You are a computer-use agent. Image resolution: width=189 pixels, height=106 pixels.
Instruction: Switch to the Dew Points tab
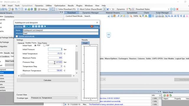42,43
